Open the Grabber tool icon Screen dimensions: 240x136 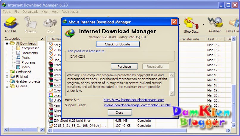pyautogui.click(x=215, y=23)
